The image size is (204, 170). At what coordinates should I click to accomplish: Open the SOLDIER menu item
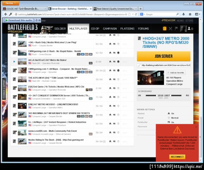pos(60,29)
